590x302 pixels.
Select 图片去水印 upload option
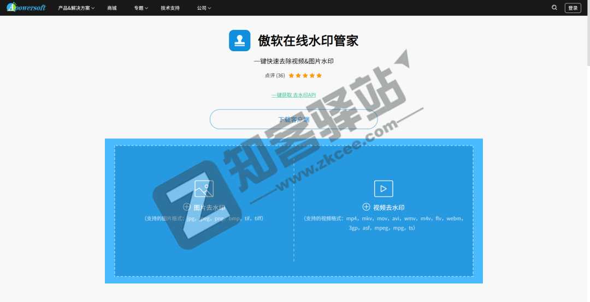(209, 207)
